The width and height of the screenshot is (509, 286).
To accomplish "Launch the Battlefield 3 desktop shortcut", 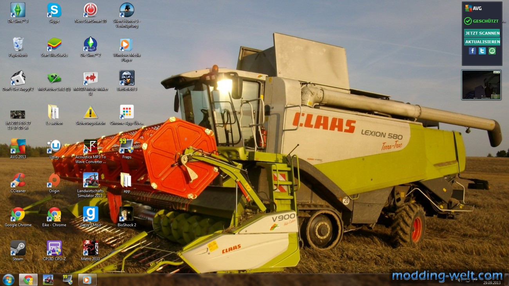I will click(x=126, y=81).
